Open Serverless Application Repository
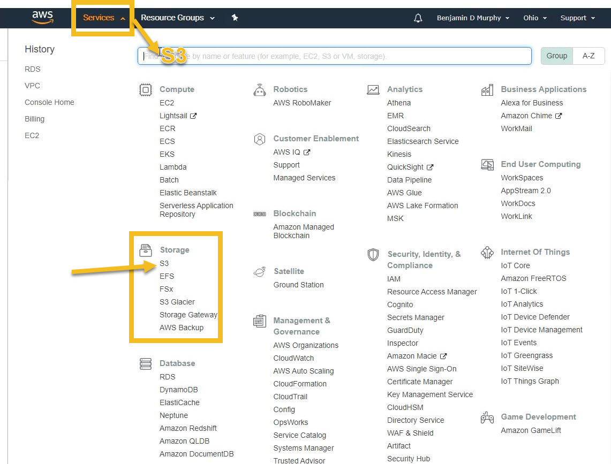Viewport: 611px width, 464px height. click(196, 210)
